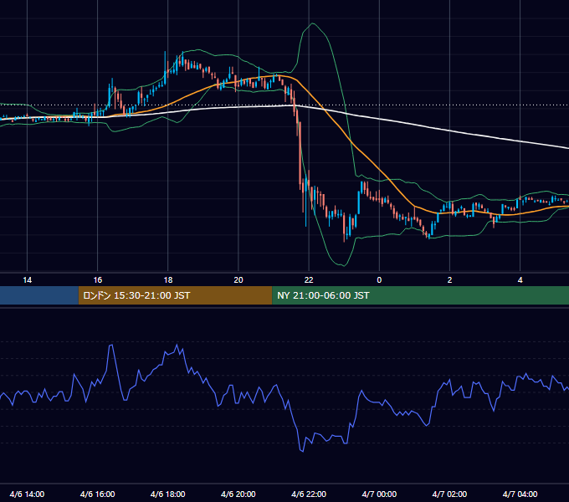Click the 18 hour label on price chart axis
Viewport: 569px width, 502px height.
[x=168, y=280]
